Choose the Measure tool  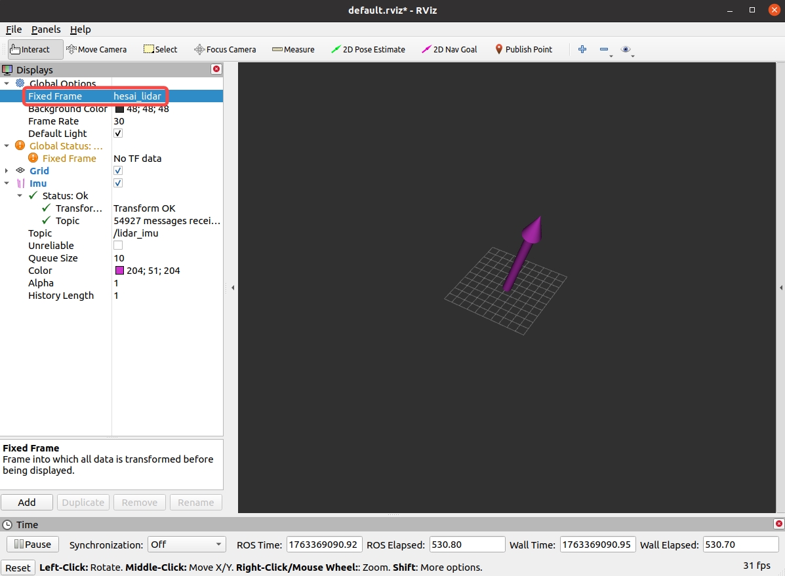(x=293, y=49)
